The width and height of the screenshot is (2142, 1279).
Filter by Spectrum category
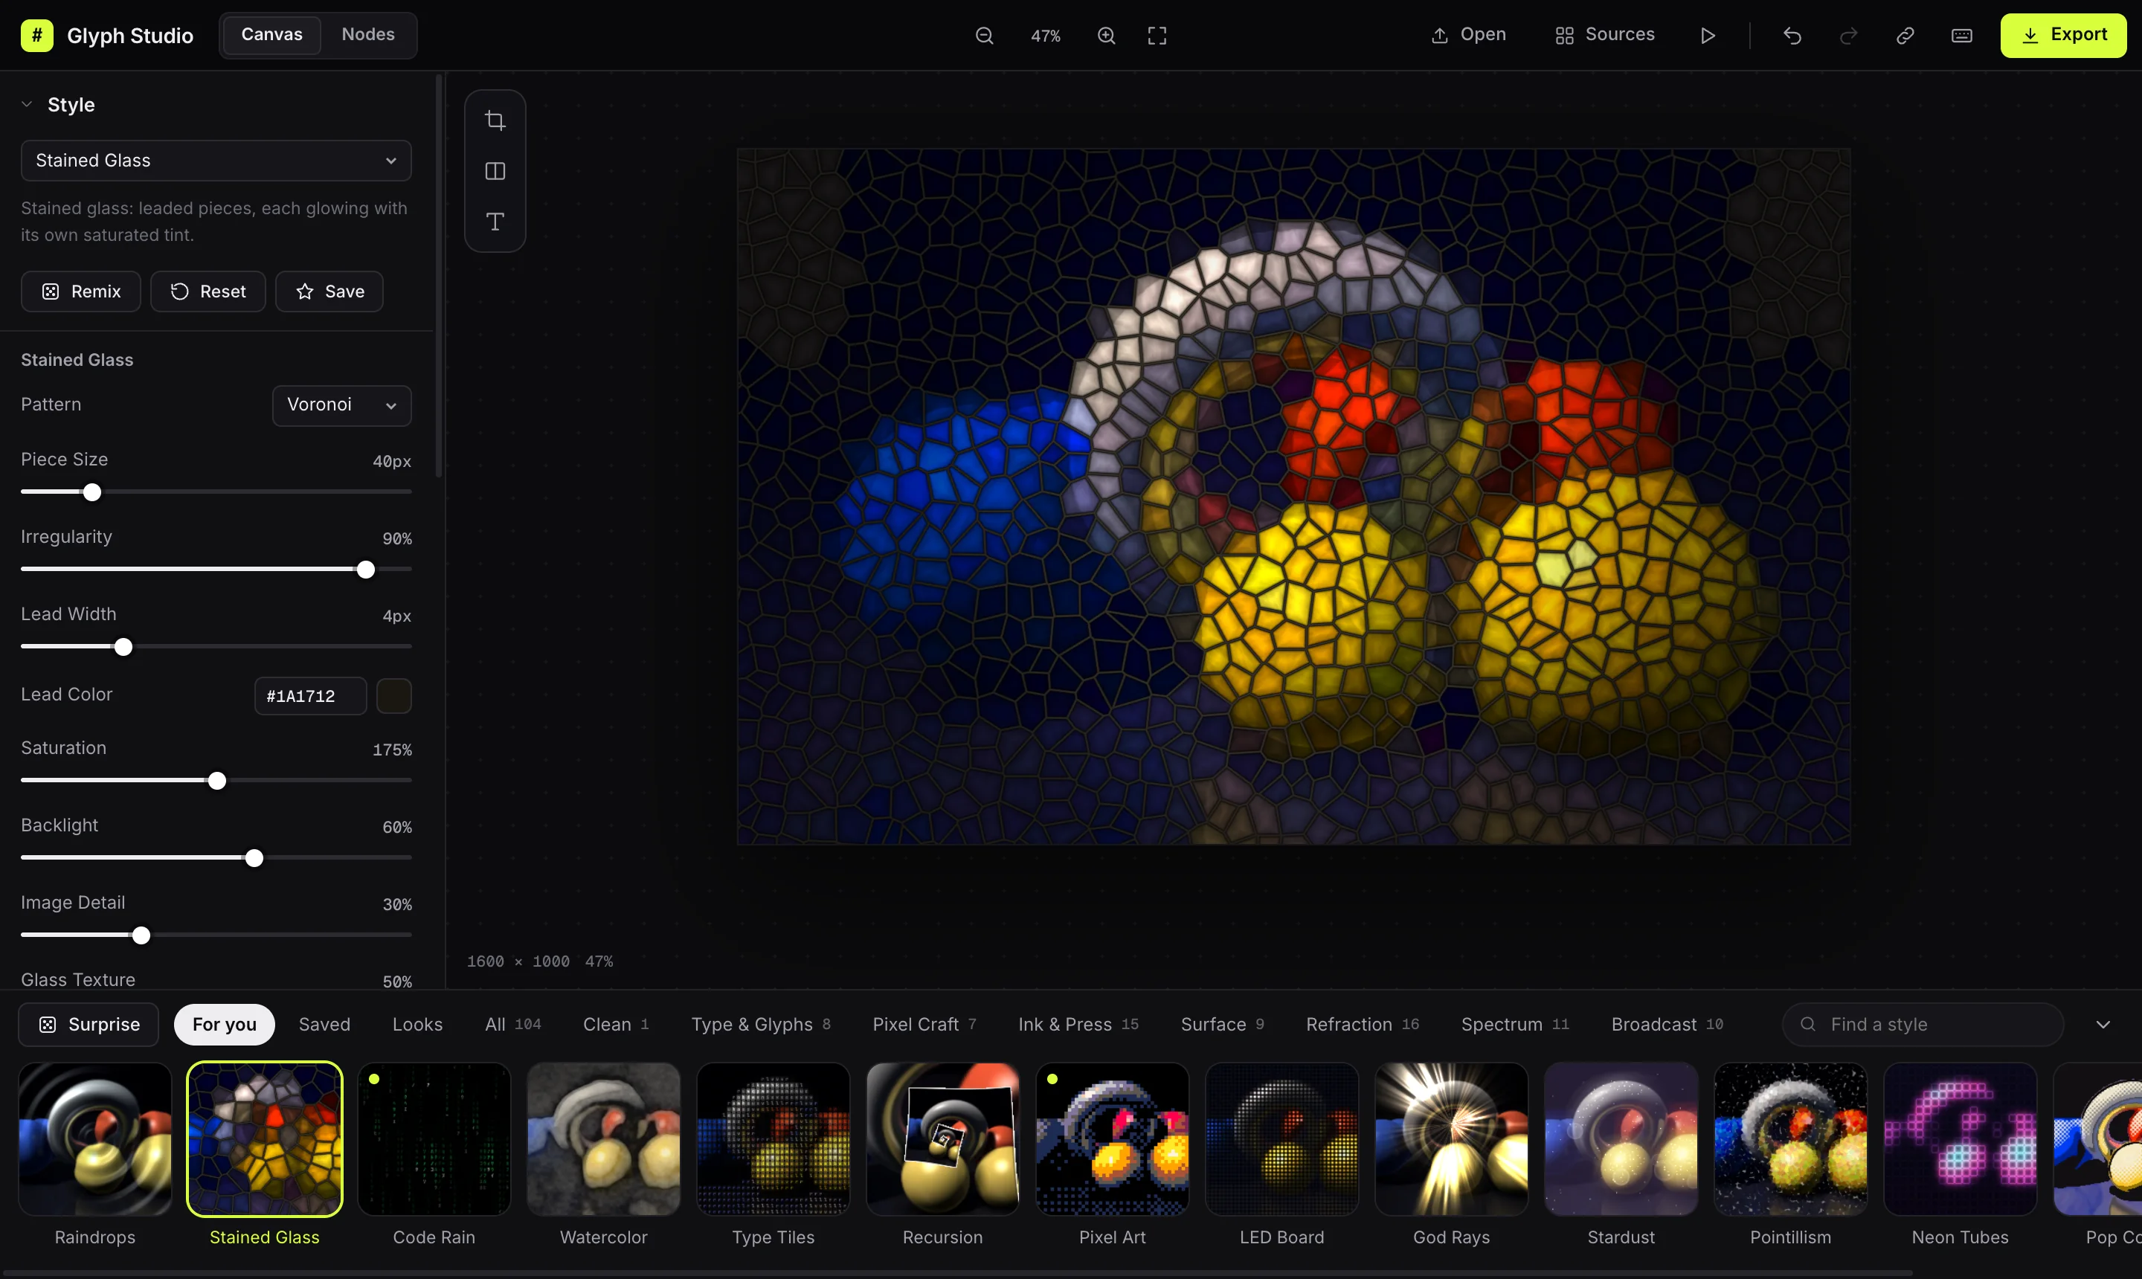tap(1514, 1024)
